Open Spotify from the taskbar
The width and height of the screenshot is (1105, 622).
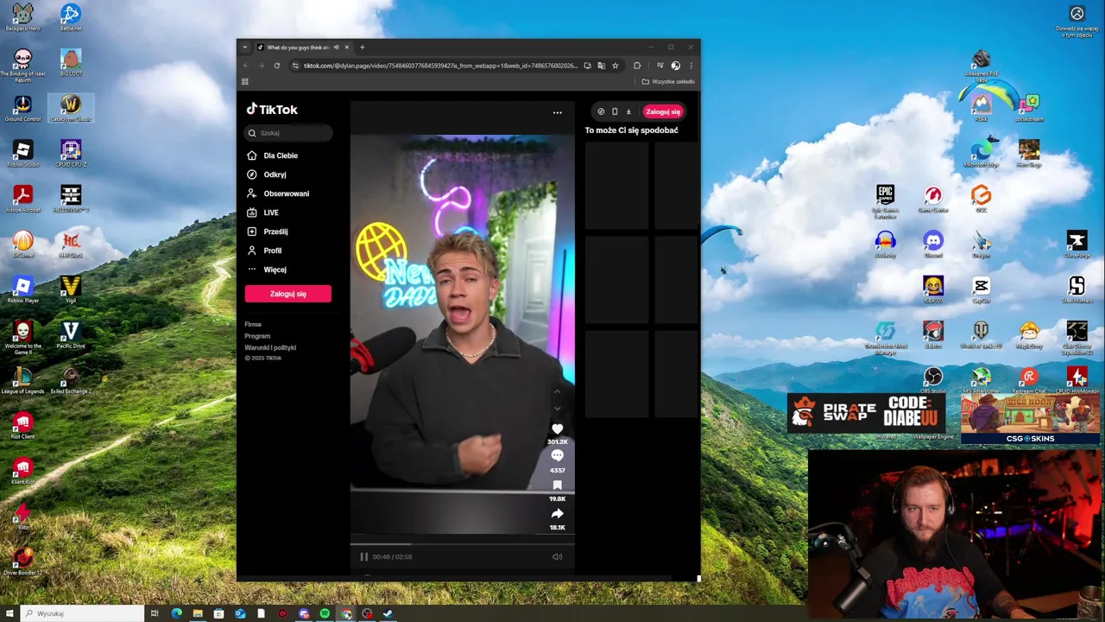325,613
